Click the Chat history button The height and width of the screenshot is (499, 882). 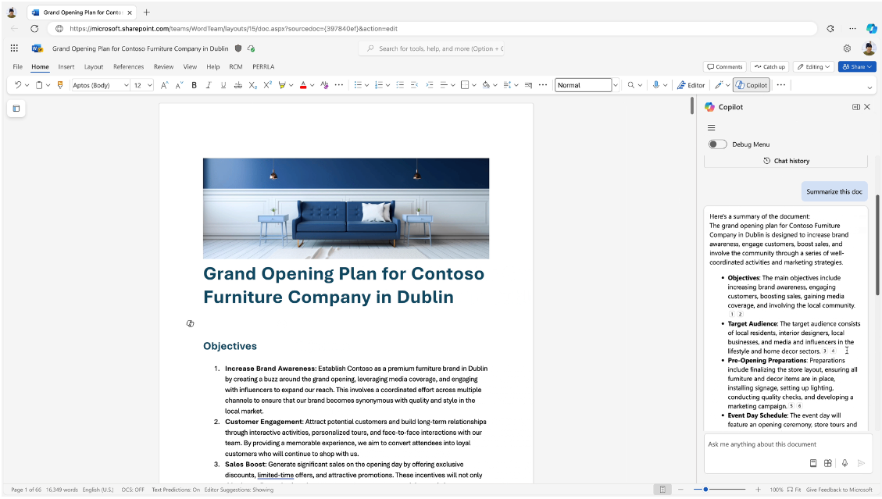coord(786,161)
